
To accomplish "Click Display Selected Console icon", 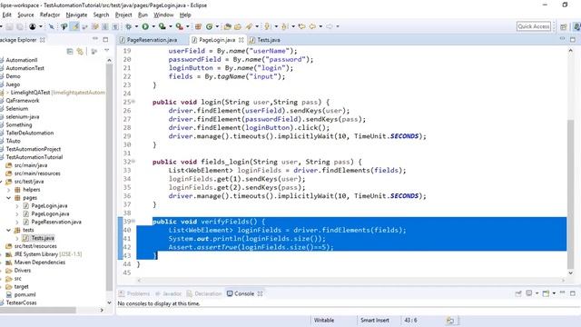I will point(529,293).
